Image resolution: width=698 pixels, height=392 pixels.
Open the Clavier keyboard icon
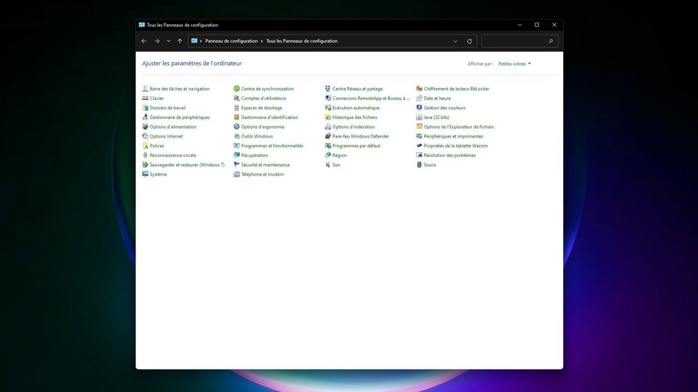pos(145,98)
